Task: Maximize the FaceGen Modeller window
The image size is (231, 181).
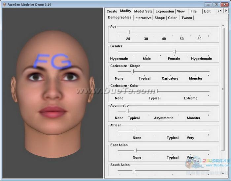Action: click(216, 4)
